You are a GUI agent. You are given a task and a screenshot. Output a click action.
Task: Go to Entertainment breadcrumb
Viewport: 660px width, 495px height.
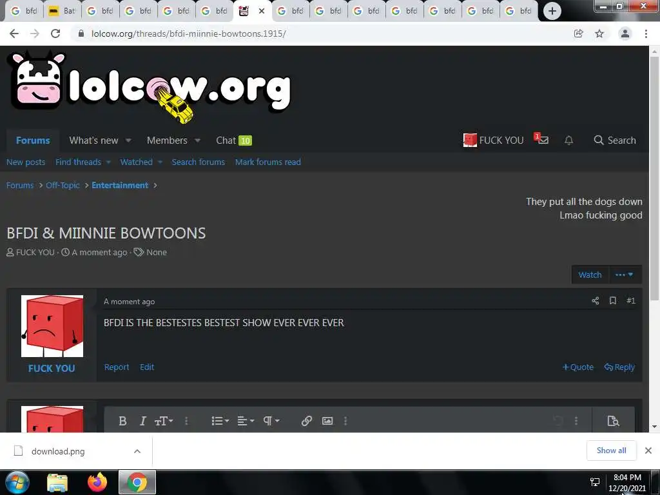[120, 185]
